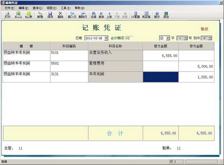Viewport: 224px width, 165px height.
Task: Select account code cell 5502
Action: pyautogui.click(x=69, y=66)
